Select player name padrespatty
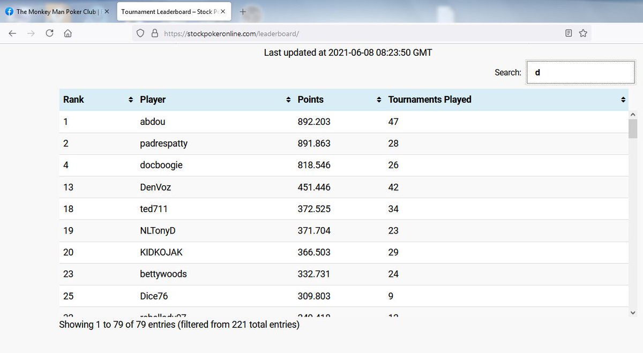 pos(163,144)
